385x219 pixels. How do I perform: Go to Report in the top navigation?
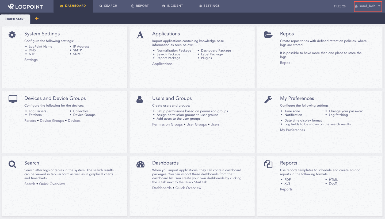pyautogui.click(x=140, y=6)
